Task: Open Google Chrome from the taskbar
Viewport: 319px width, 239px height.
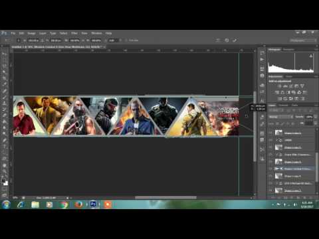Action: pos(64,204)
